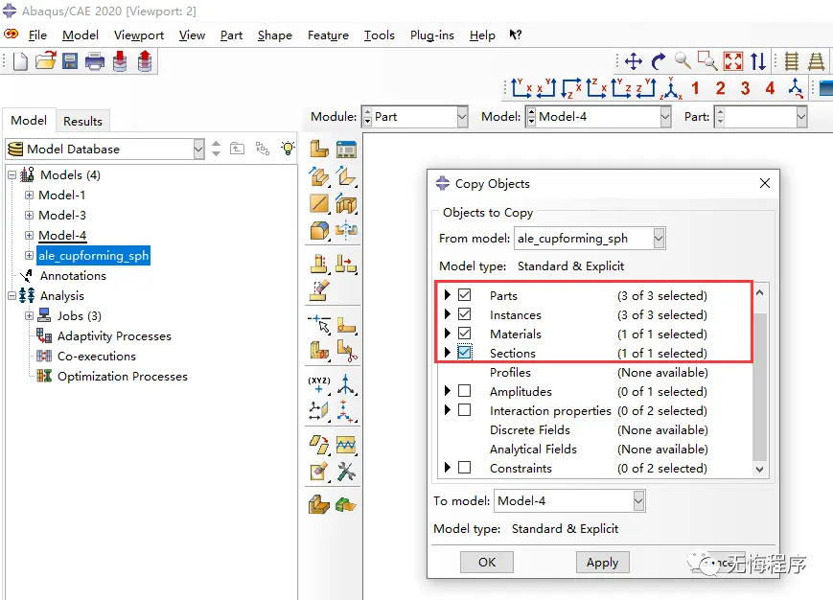833x600 pixels.
Task: Select the Annotations tree item
Action: pyautogui.click(x=73, y=276)
